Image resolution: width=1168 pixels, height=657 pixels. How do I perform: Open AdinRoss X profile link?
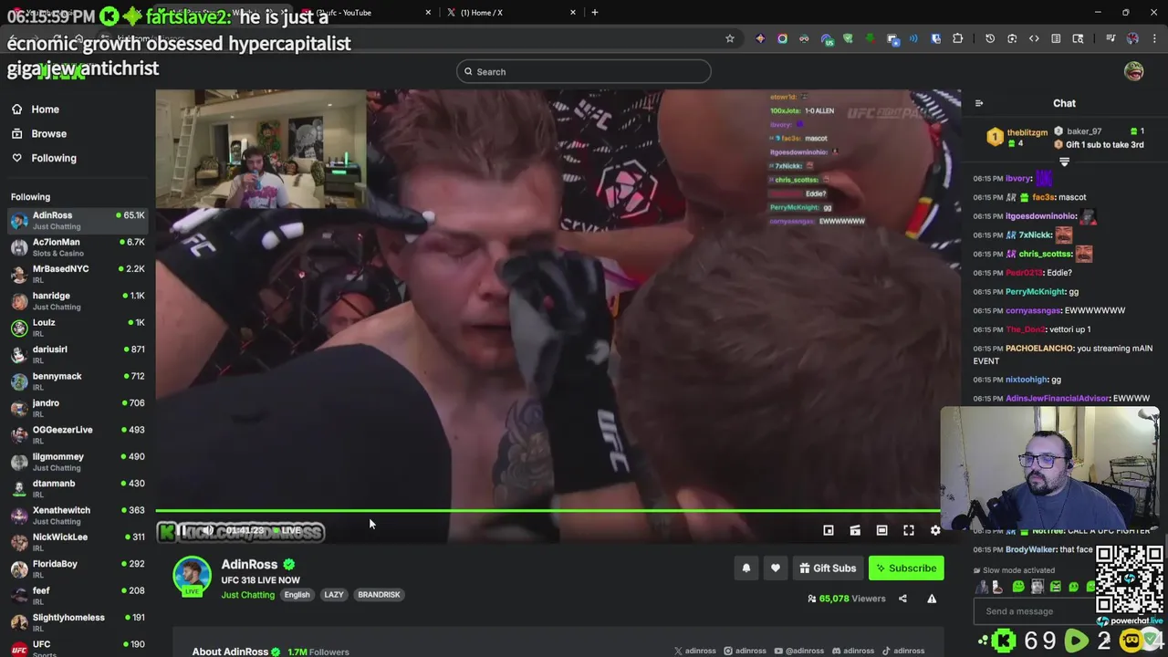pyautogui.click(x=695, y=651)
